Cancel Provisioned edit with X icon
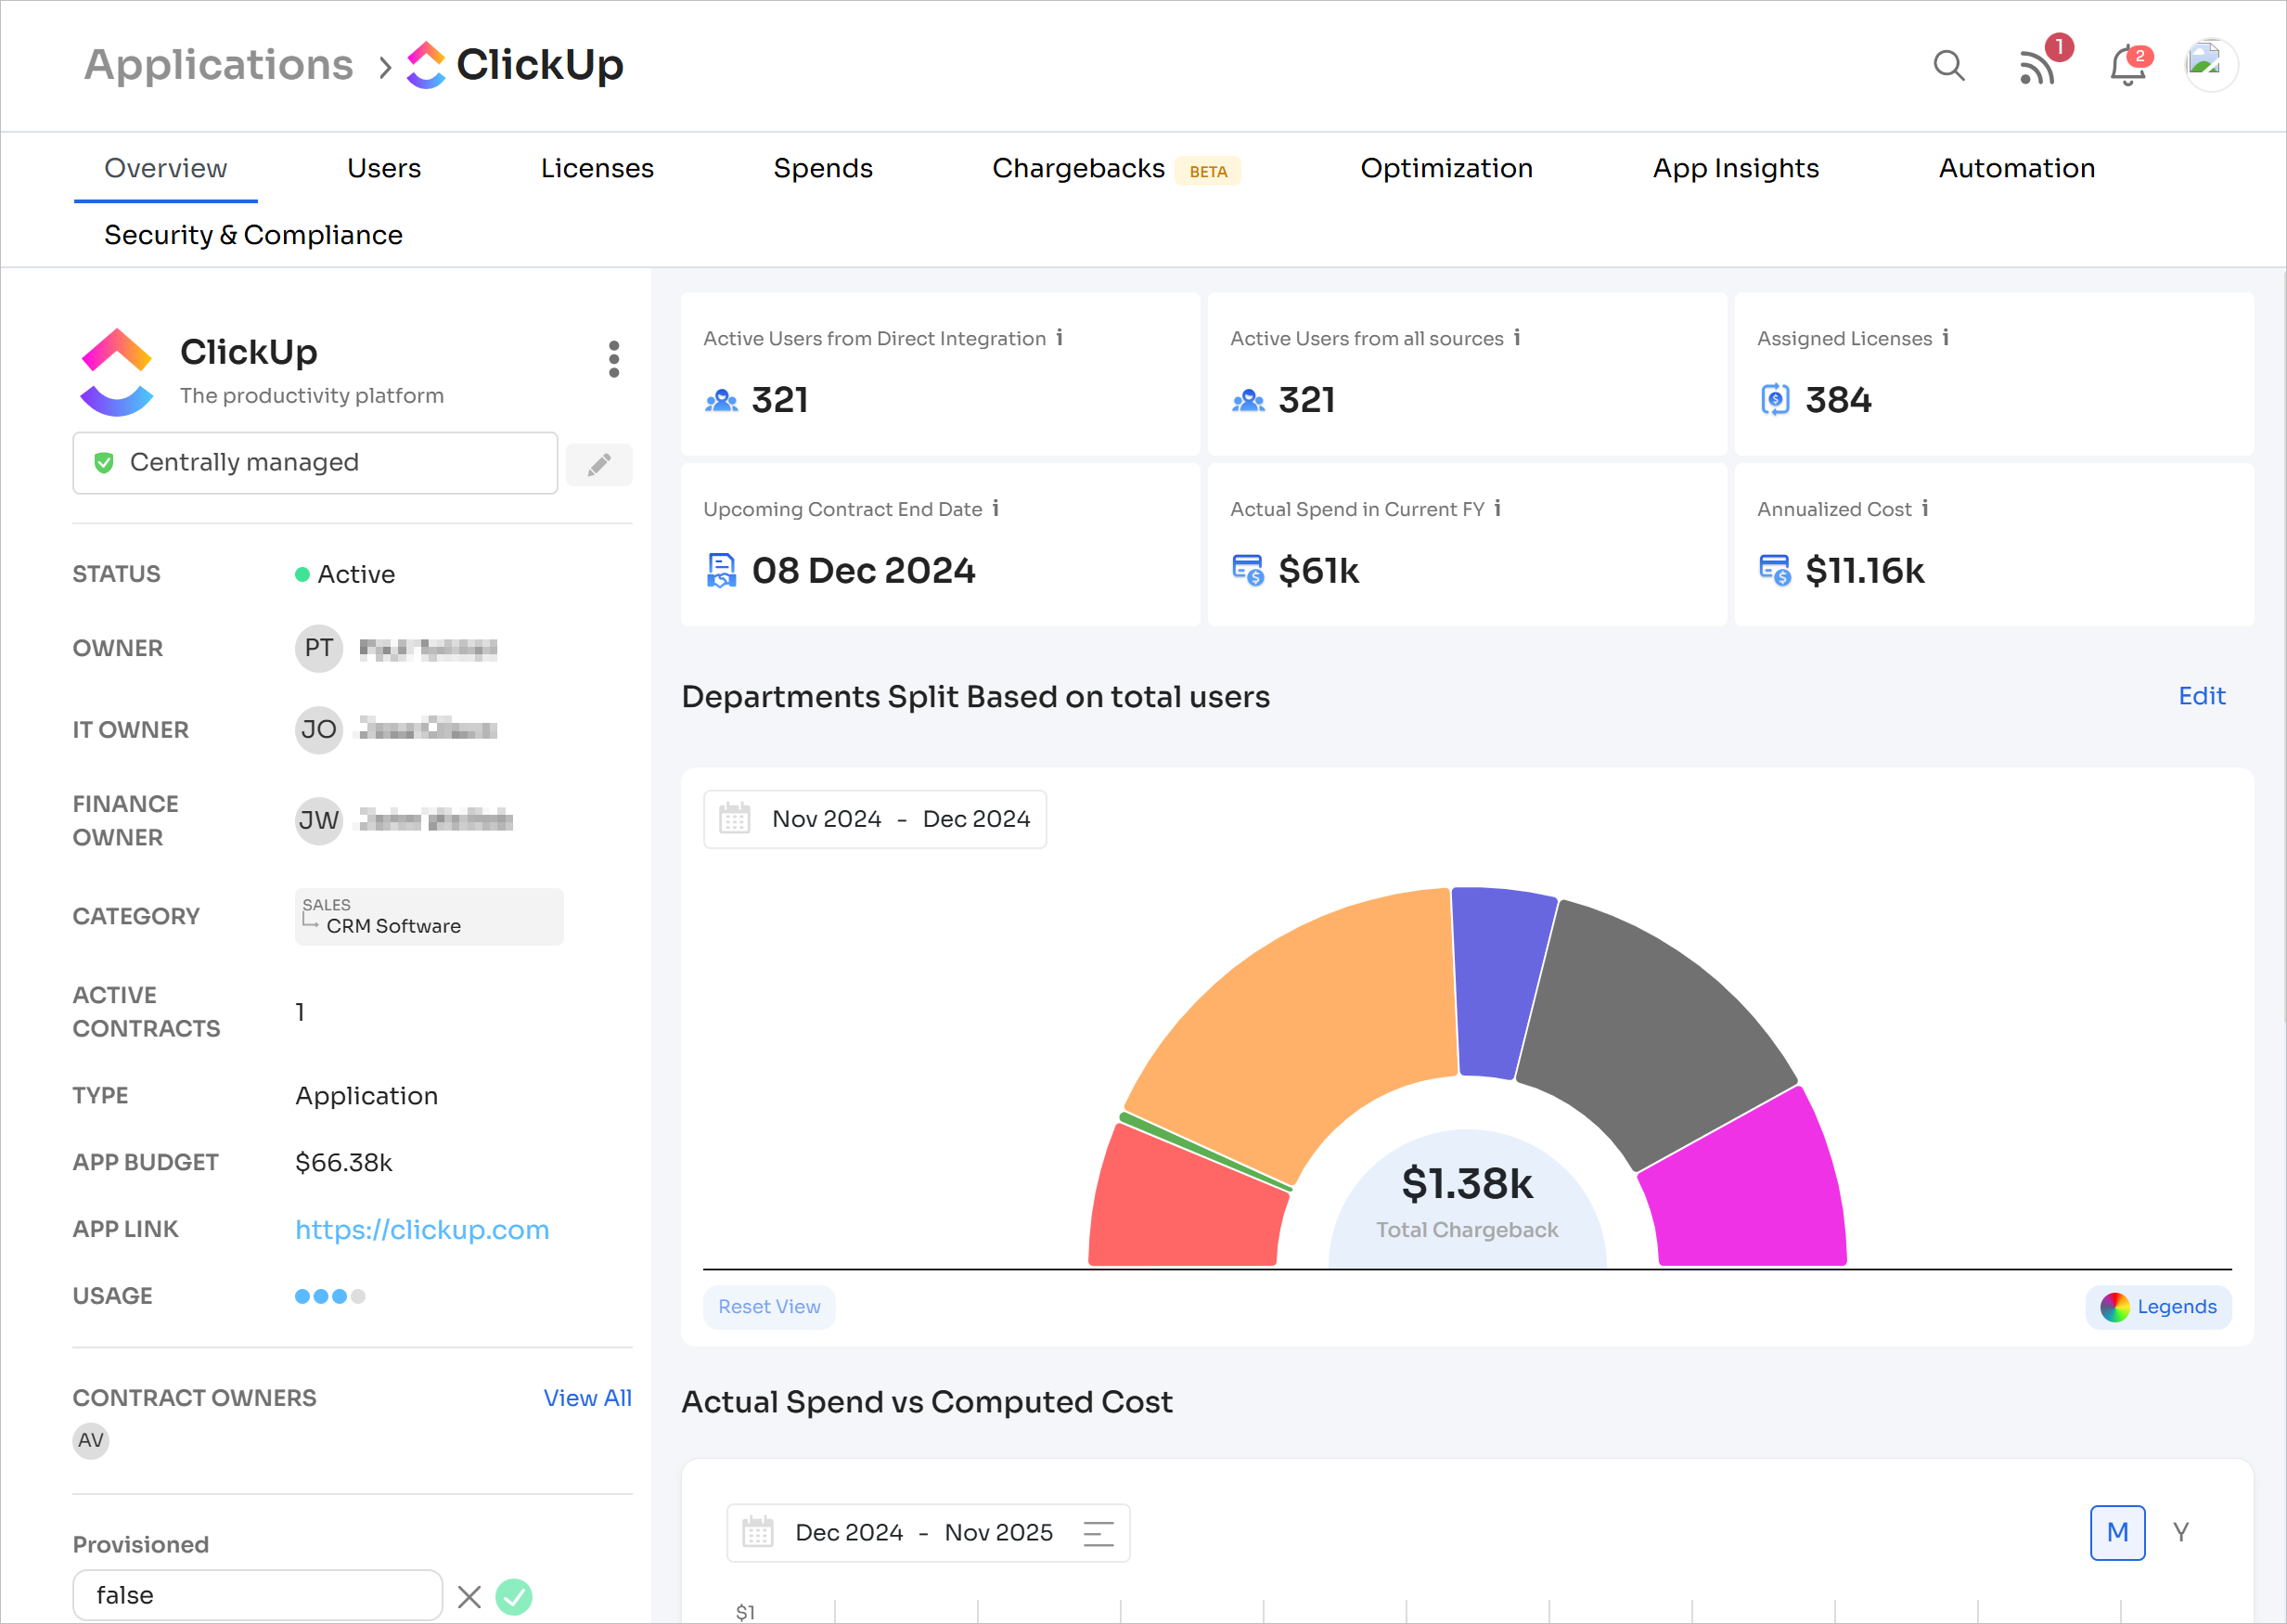The width and height of the screenshot is (2287, 1624). pos(469,1596)
